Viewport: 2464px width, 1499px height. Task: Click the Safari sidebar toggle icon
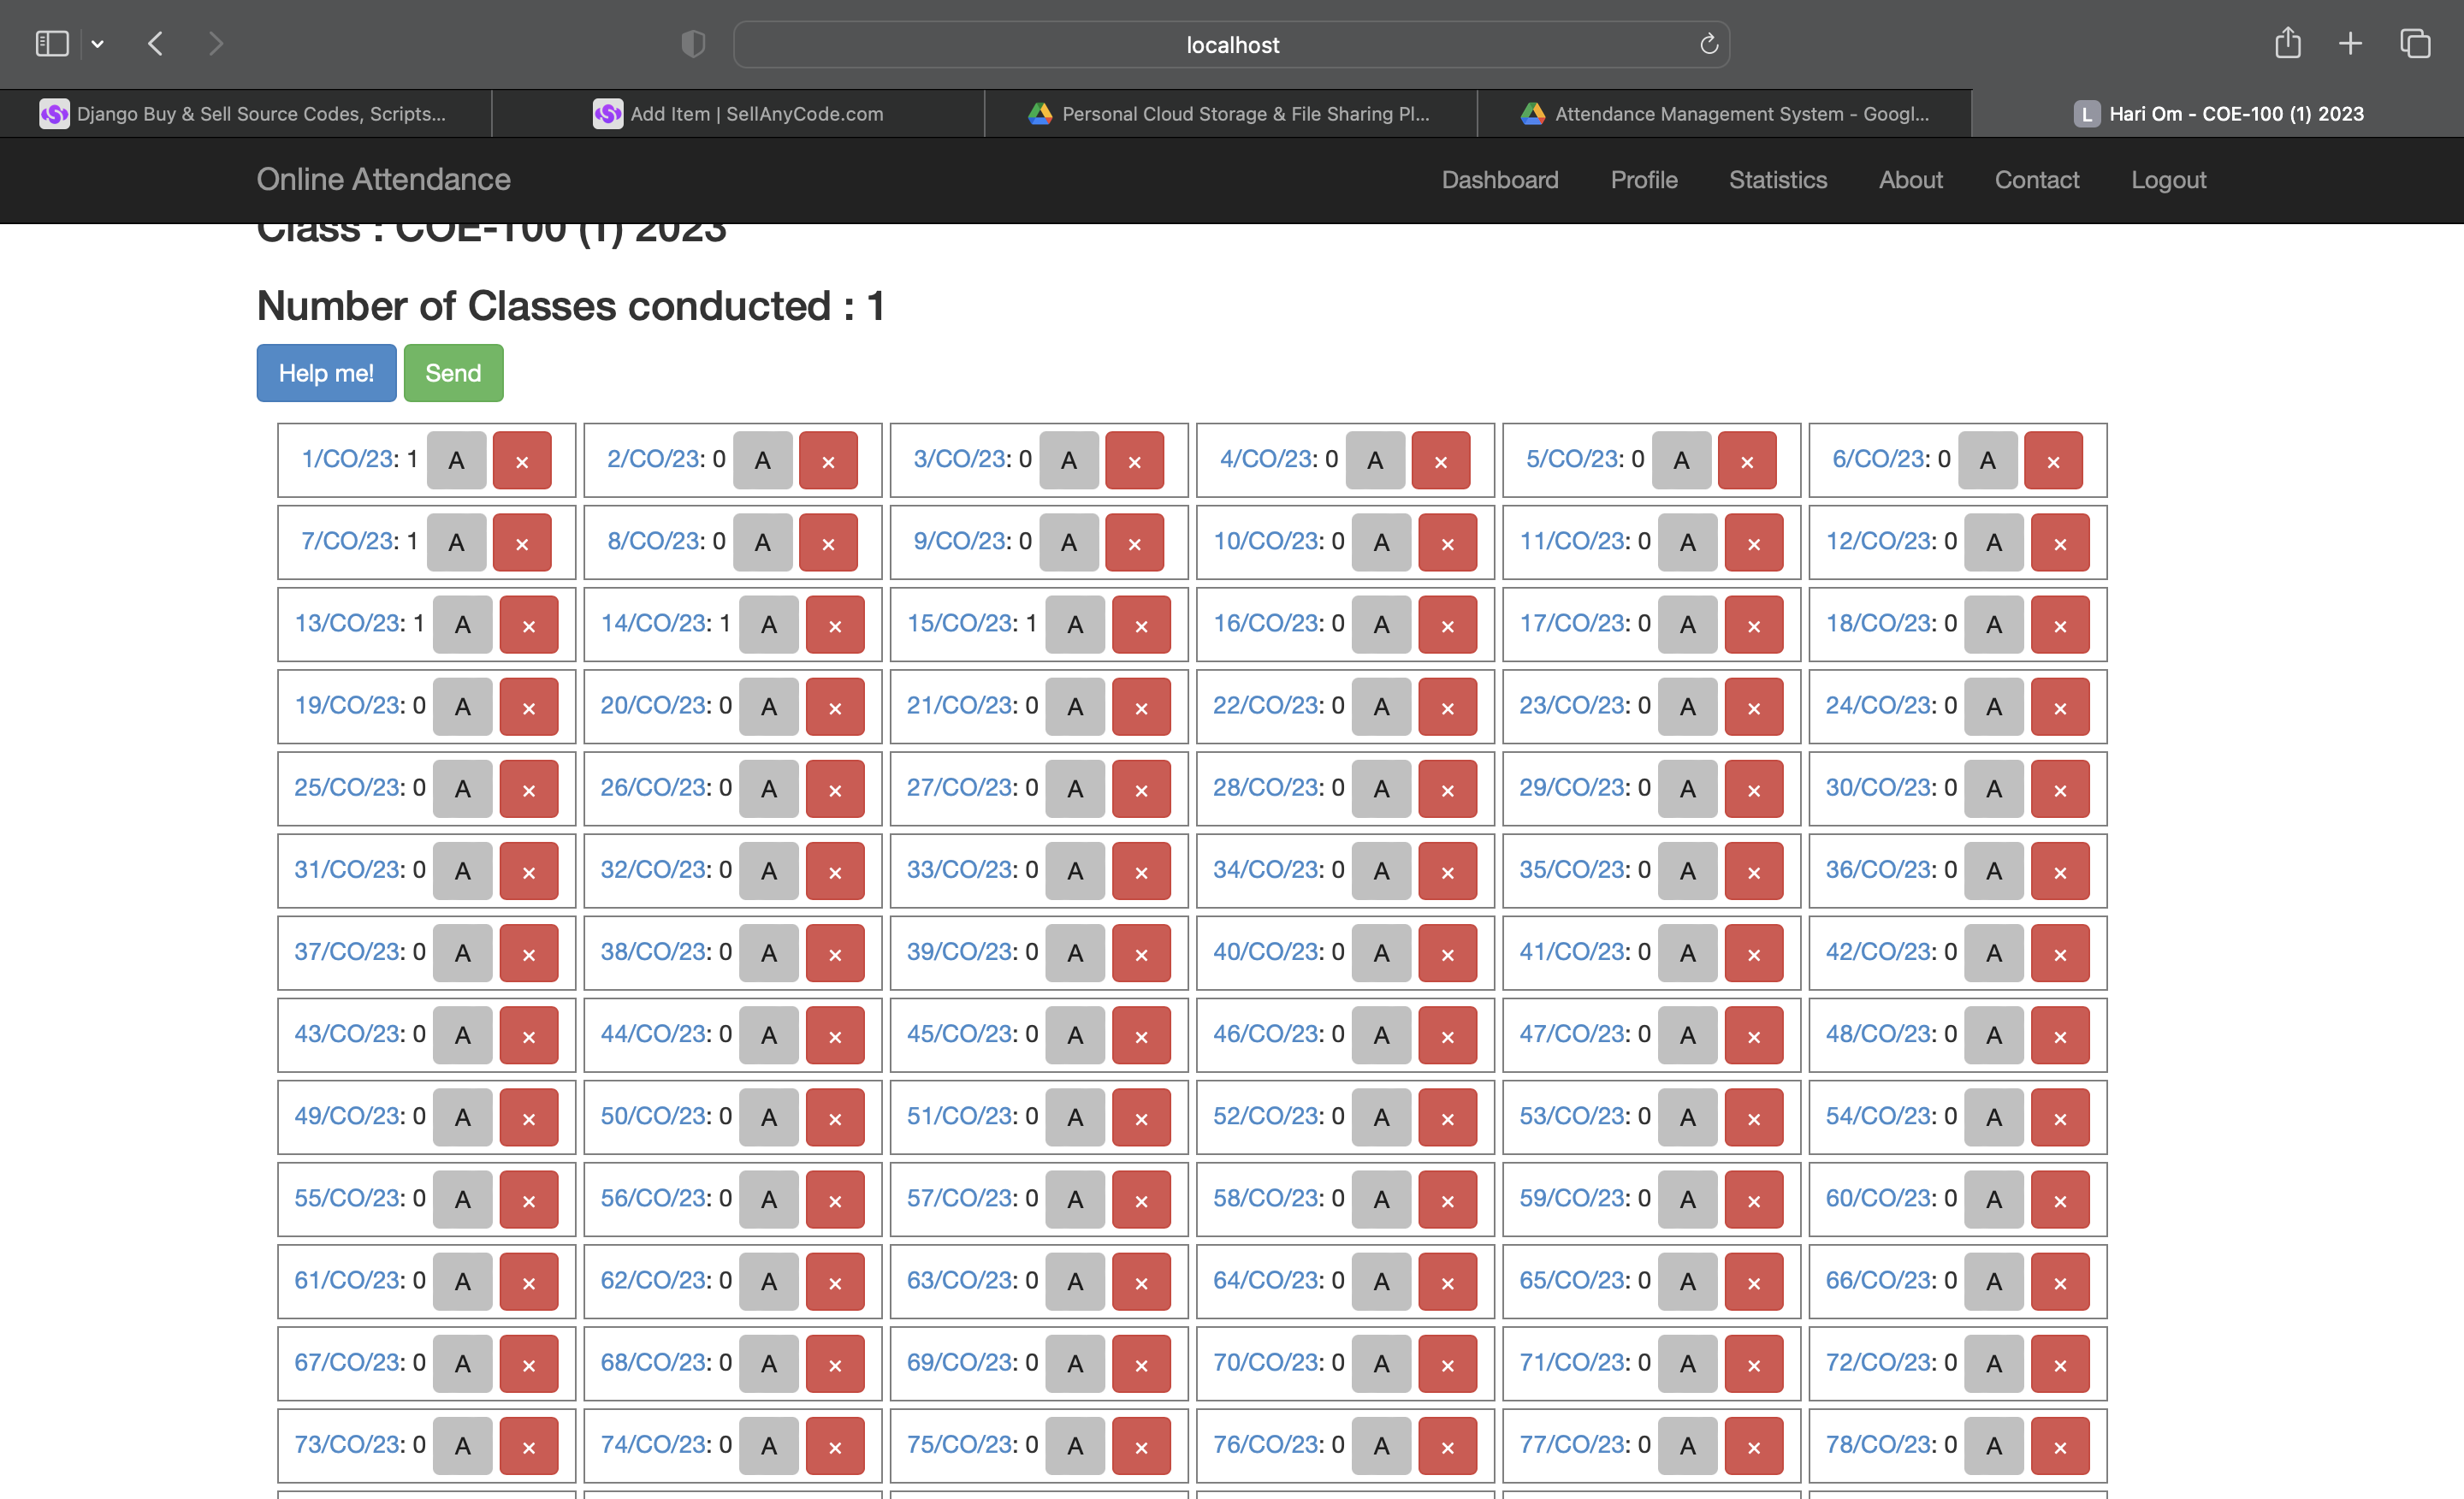pos(52,44)
